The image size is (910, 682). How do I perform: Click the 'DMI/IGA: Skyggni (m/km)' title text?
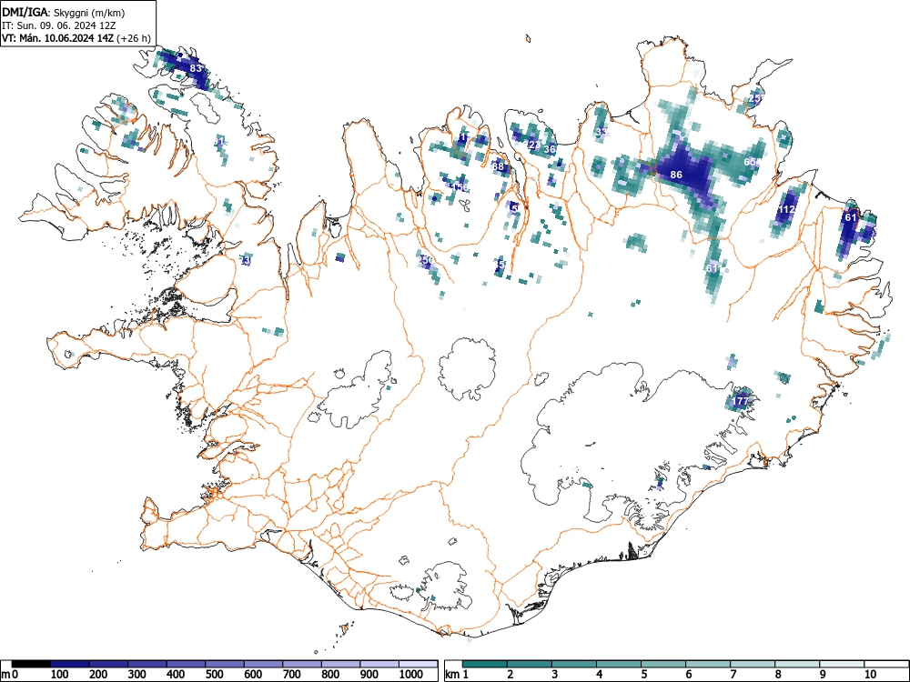(64, 12)
